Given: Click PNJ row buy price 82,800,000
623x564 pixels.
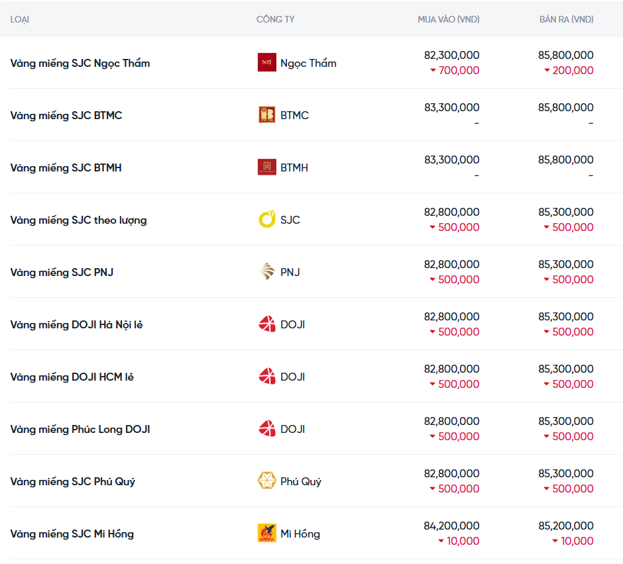Looking at the screenshot, I should pyautogui.click(x=452, y=264).
